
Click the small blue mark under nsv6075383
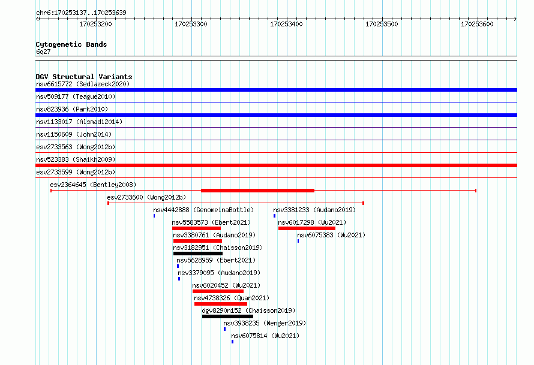(x=298, y=241)
